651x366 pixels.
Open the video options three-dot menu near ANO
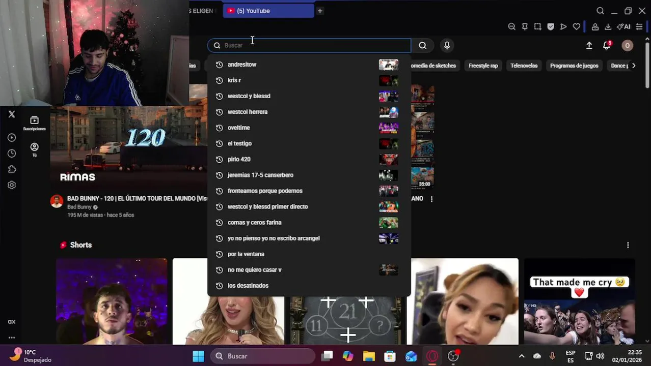431,199
